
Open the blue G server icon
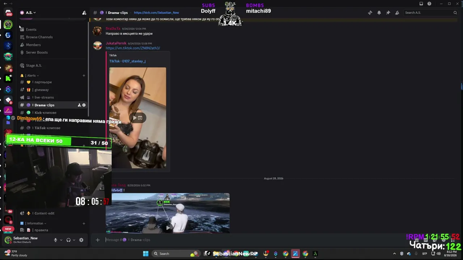[x=8, y=35]
